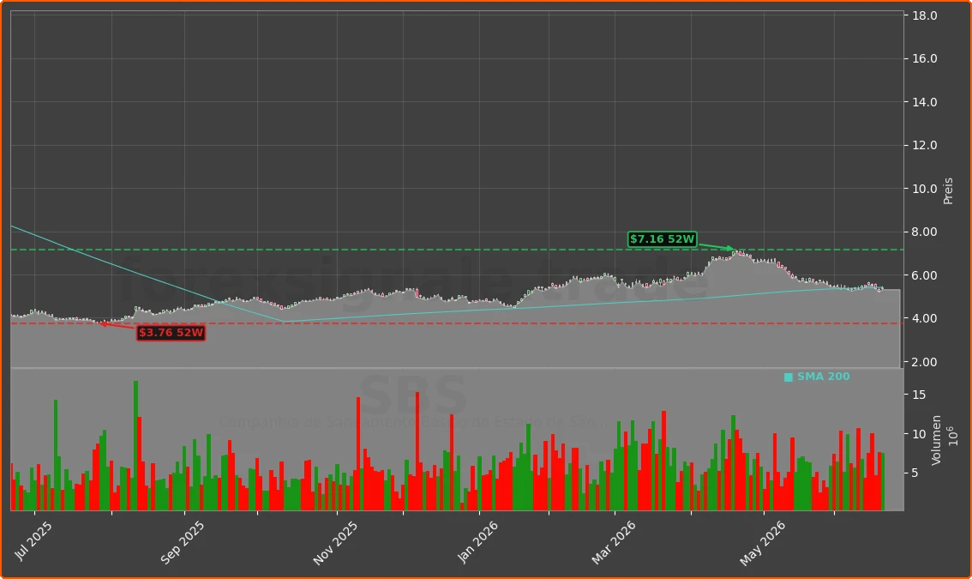This screenshot has width=972, height=579.
Task: Click the 5 volume axis tick
Action: pos(915,473)
